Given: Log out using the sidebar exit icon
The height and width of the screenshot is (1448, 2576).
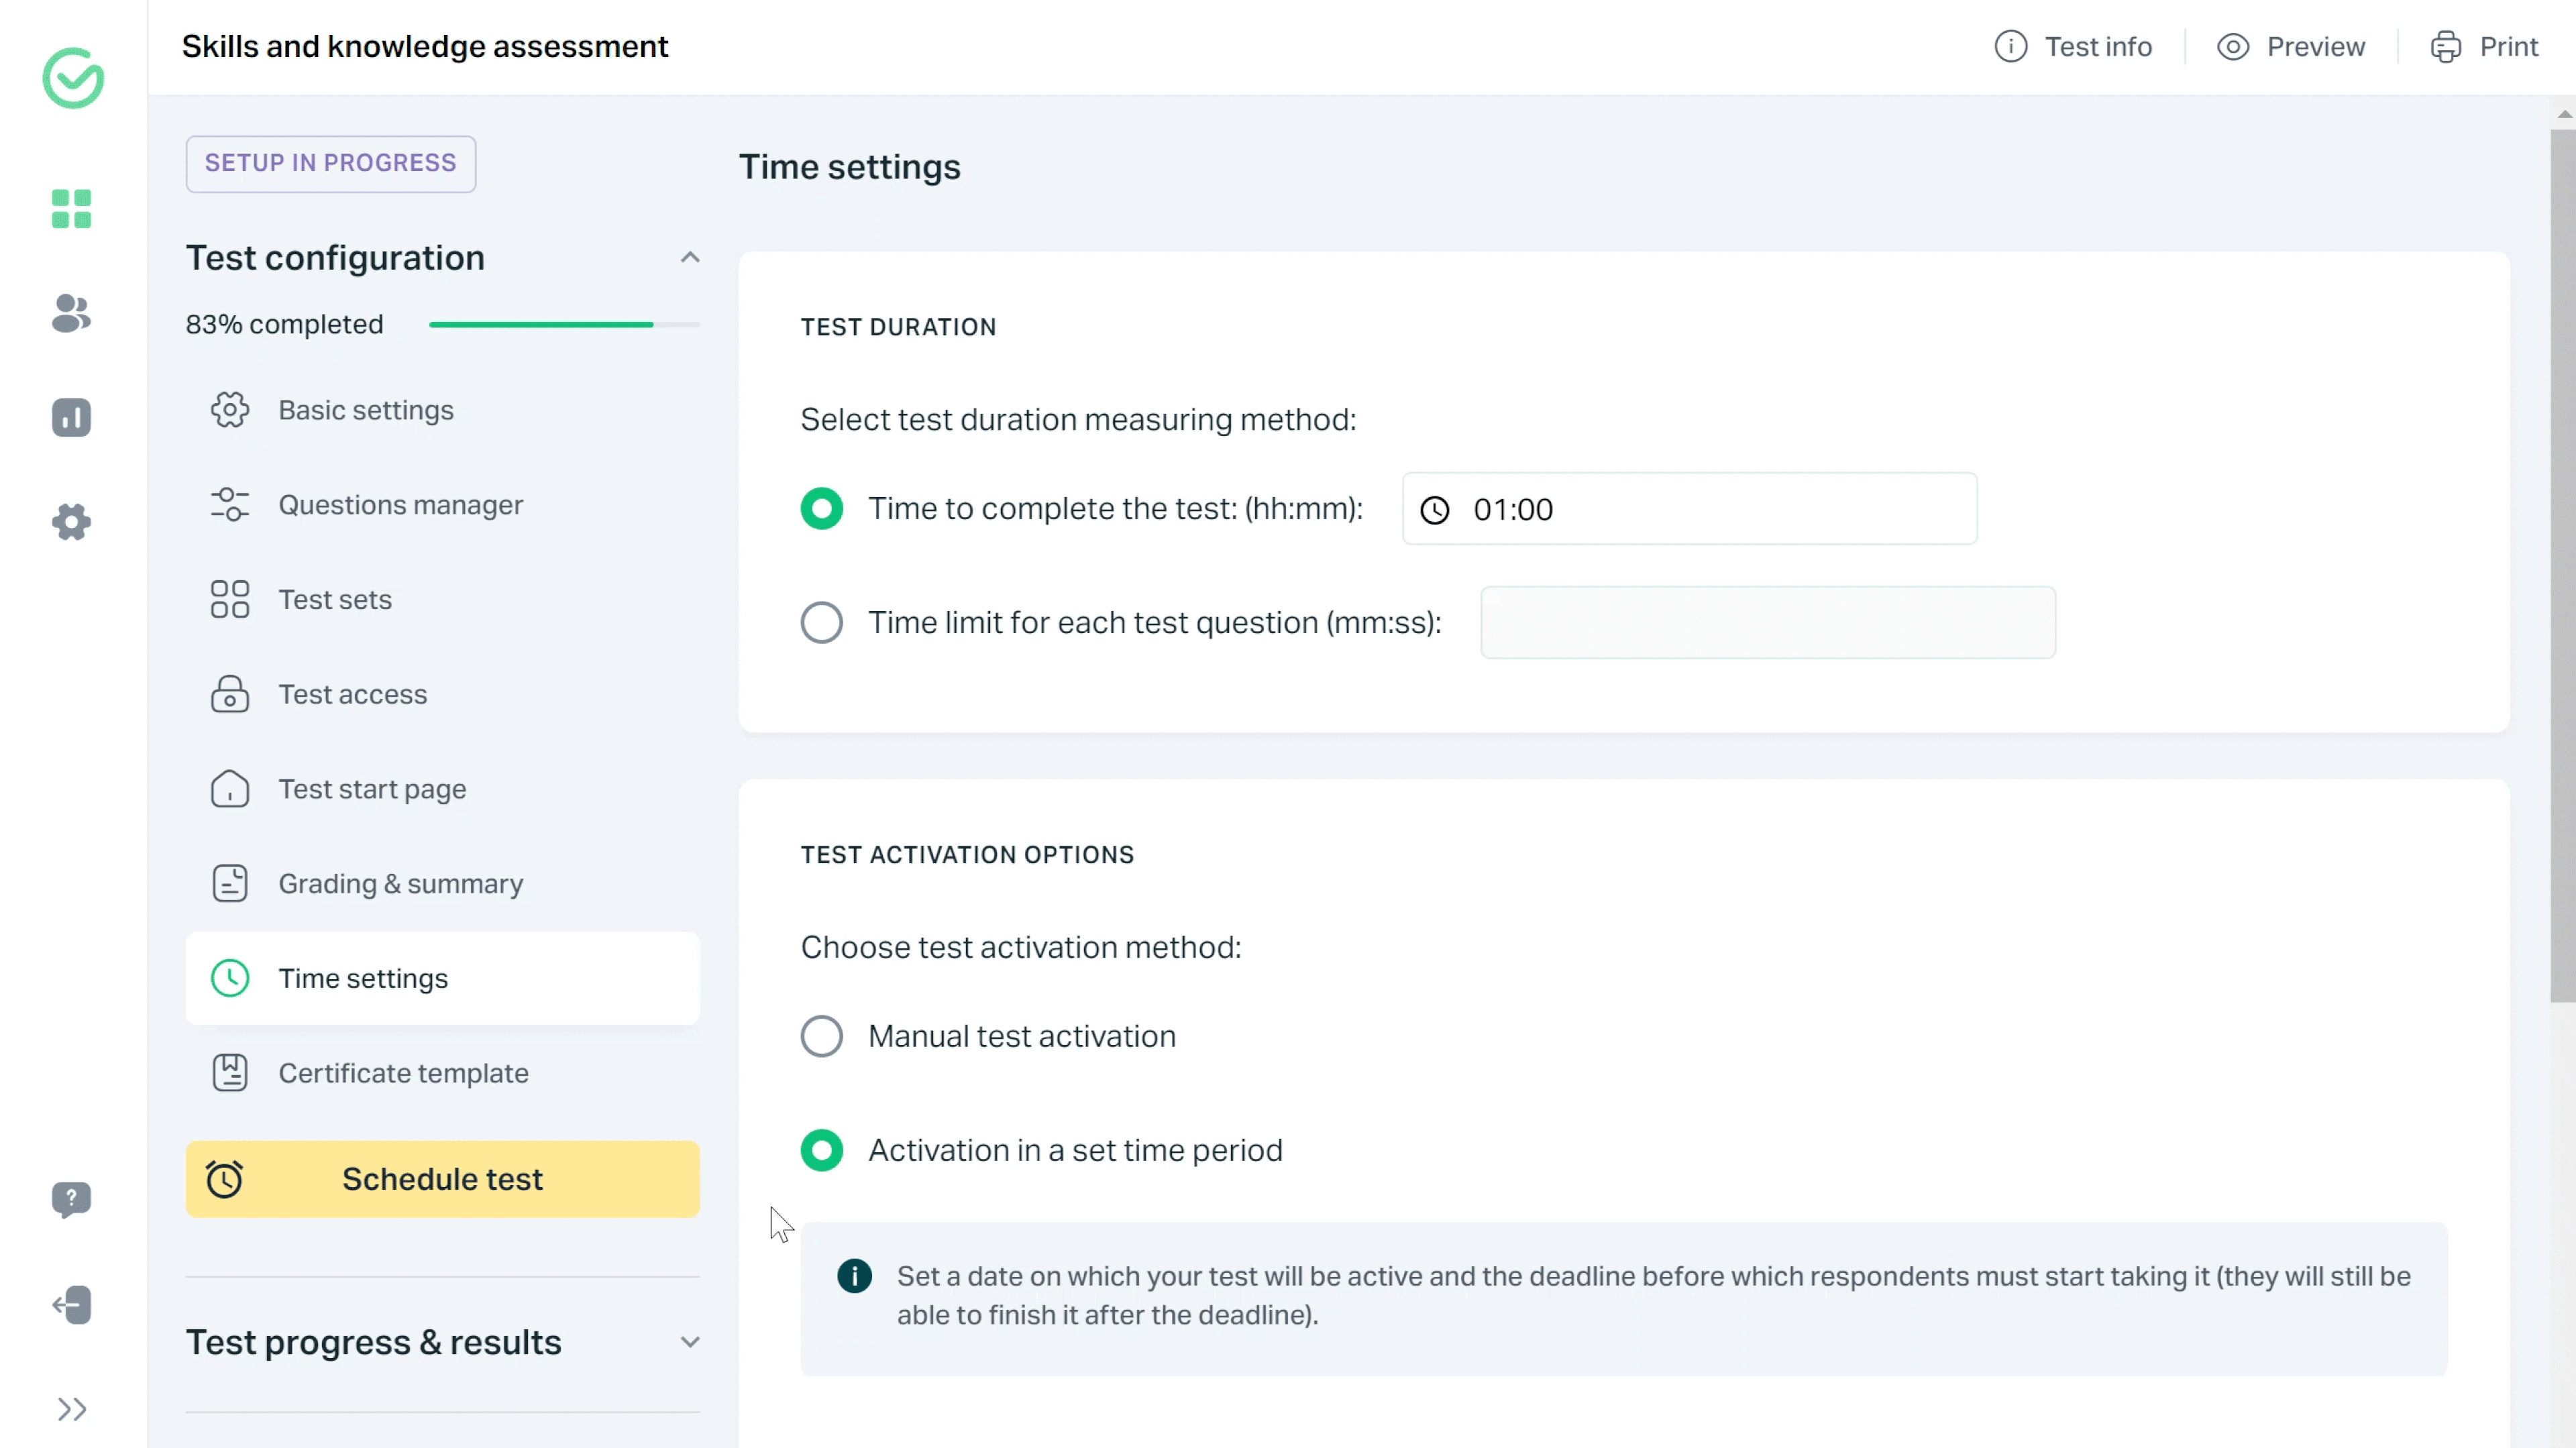Looking at the screenshot, I should click(71, 1305).
